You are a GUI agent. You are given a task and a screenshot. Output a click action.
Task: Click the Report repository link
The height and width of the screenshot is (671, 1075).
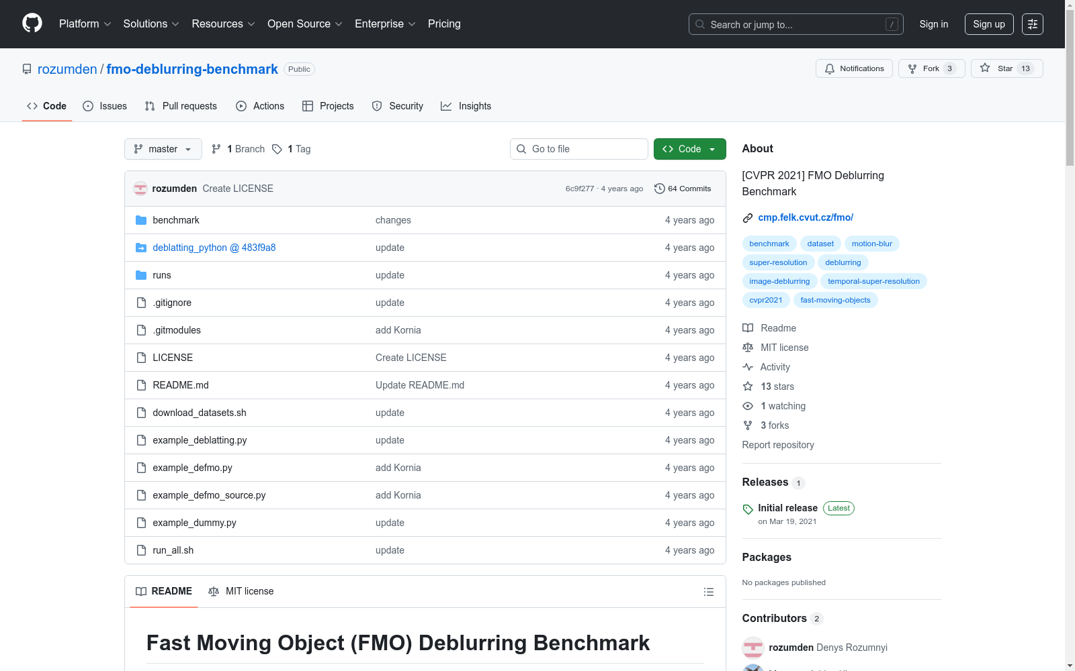(778, 445)
